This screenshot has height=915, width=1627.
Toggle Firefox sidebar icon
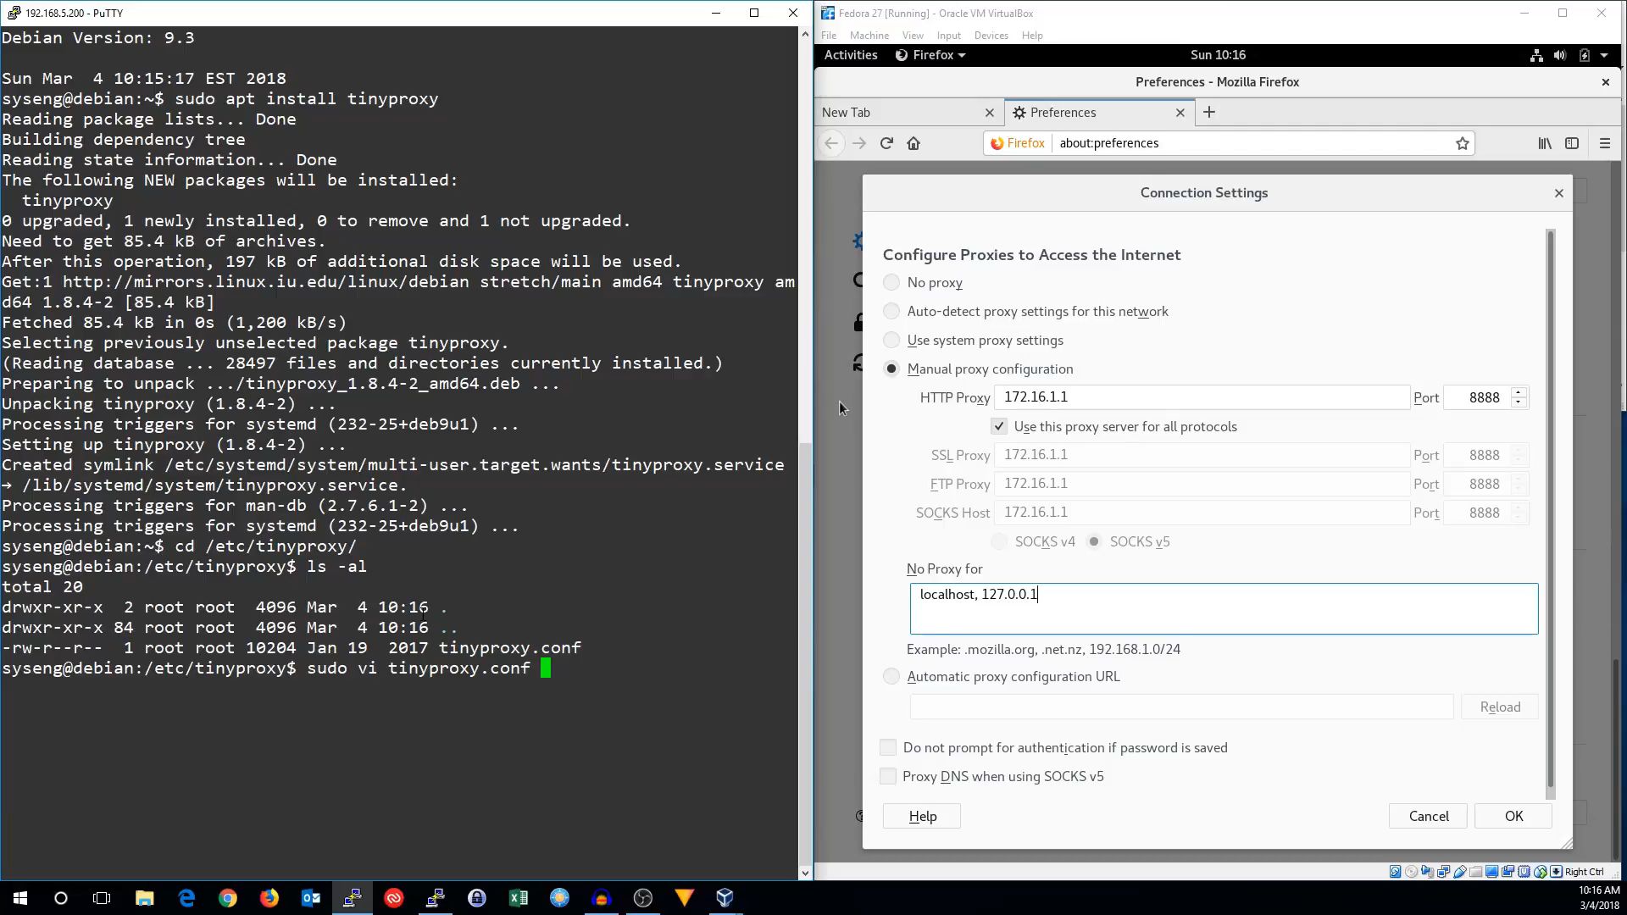tap(1572, 143)
